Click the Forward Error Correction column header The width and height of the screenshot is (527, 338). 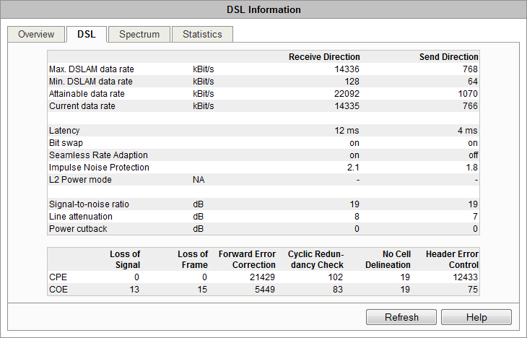click(x=248, y=259)
